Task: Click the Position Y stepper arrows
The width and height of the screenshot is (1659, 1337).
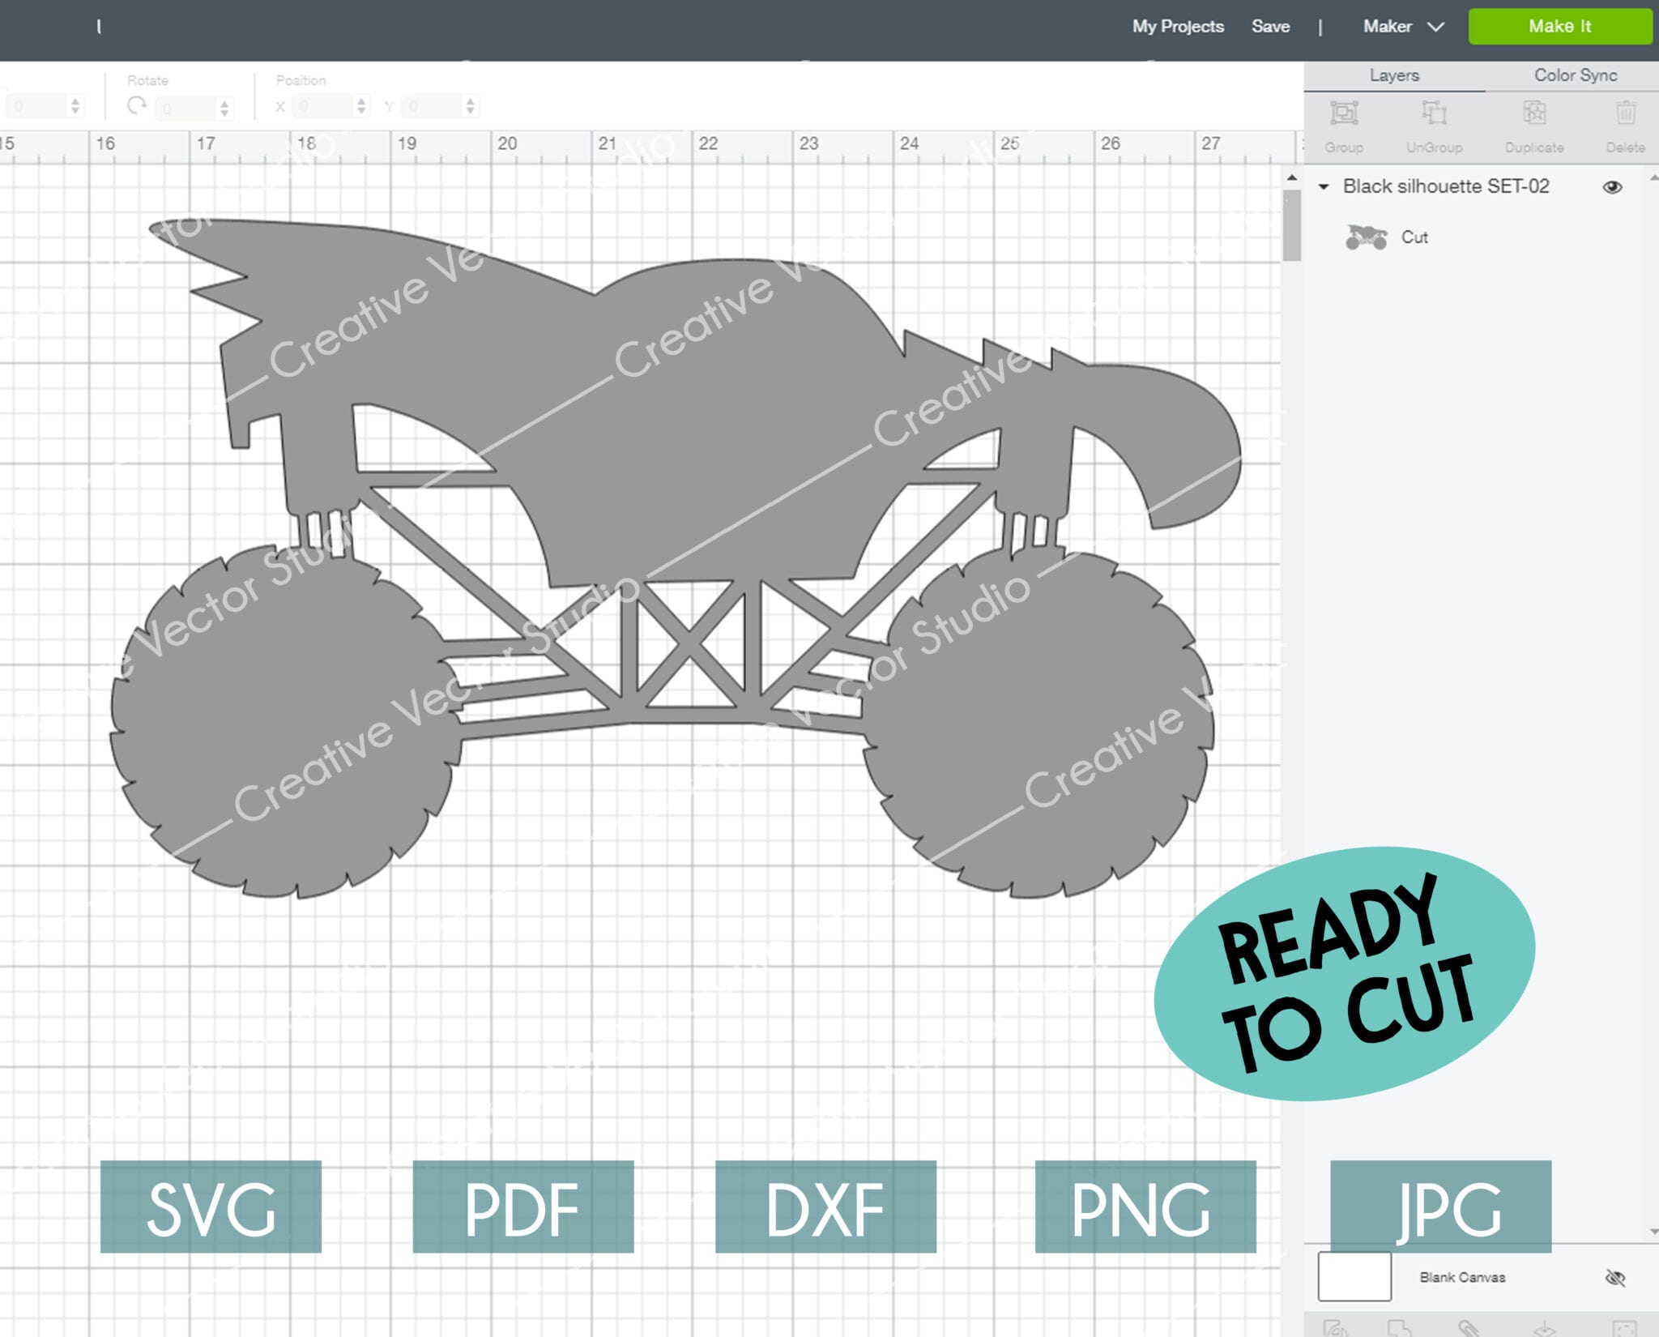Action: coord(470,106)
